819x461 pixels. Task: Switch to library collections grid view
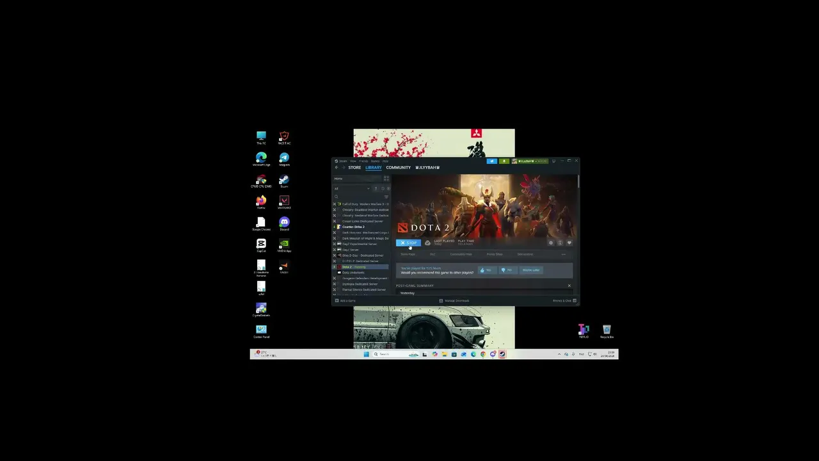click(x=386, y=179)
